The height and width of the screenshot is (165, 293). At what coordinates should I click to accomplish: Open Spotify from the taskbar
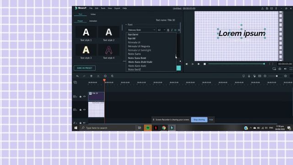click(x=148, y=128)
